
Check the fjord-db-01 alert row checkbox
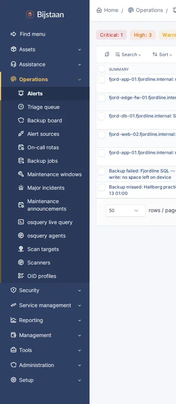click(101, 116)
